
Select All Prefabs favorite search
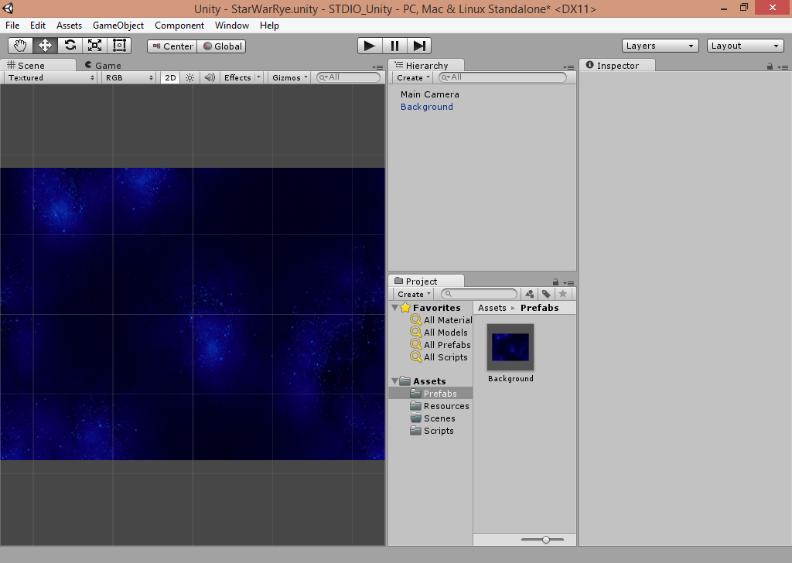(440, 345)
